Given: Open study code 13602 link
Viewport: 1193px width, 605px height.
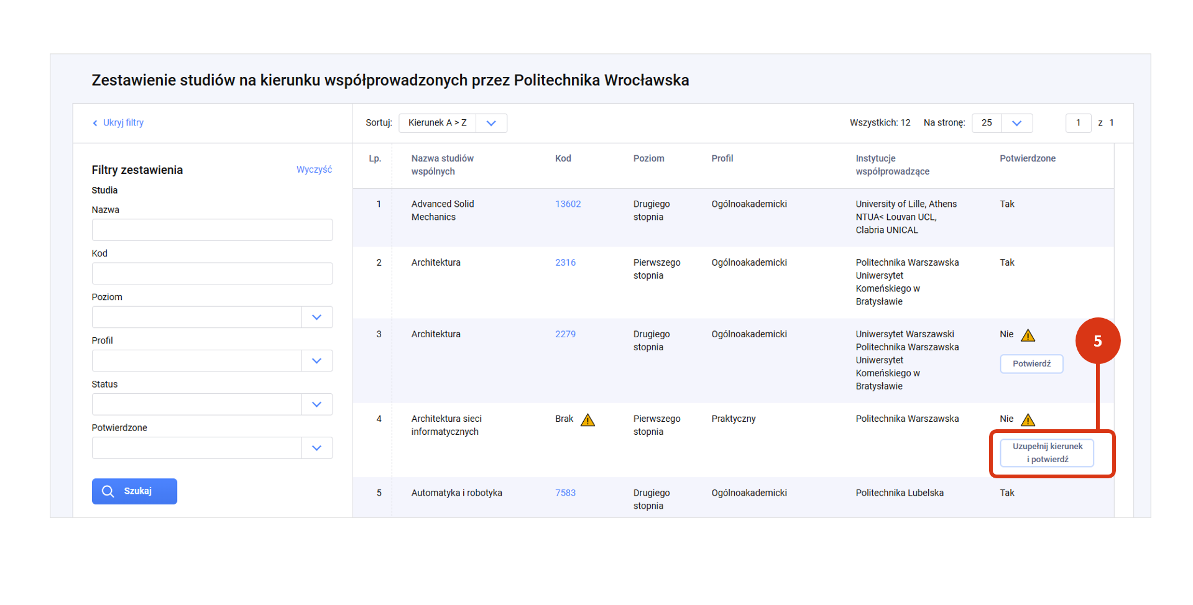Looking at the screenshot, I should (x=568, y=204).
